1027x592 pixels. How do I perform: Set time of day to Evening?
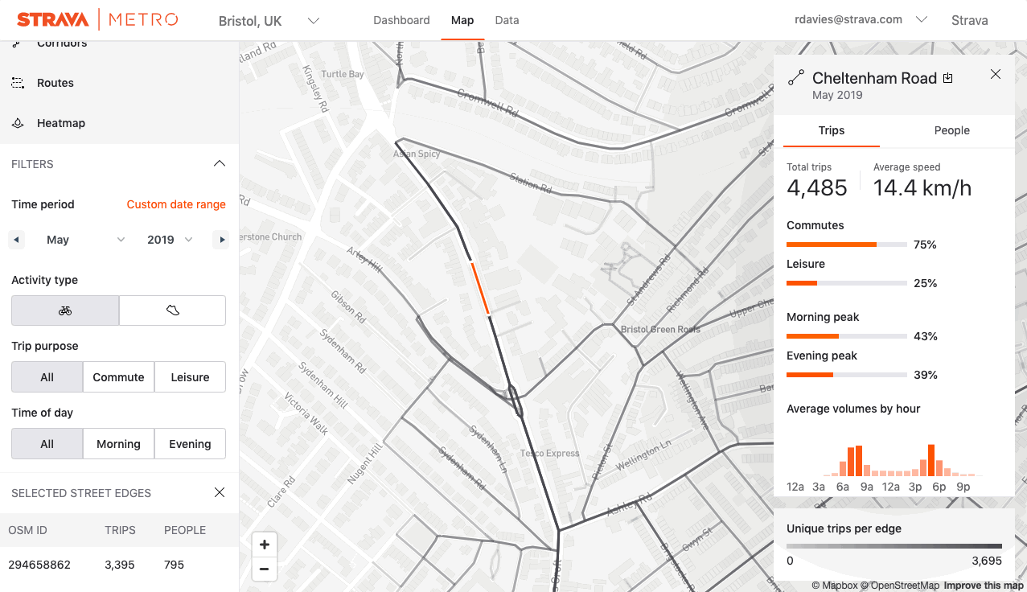[190, 444]
